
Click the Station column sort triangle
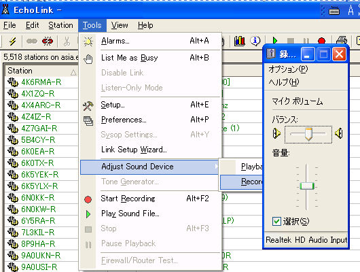(x=73, y=73)
